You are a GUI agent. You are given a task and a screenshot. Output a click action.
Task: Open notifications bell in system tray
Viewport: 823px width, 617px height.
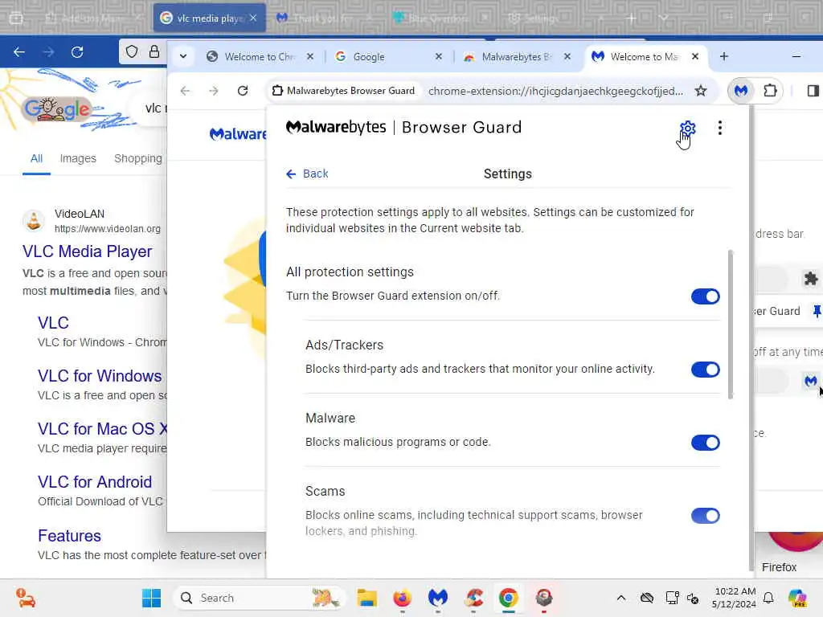tap(768, 598)
